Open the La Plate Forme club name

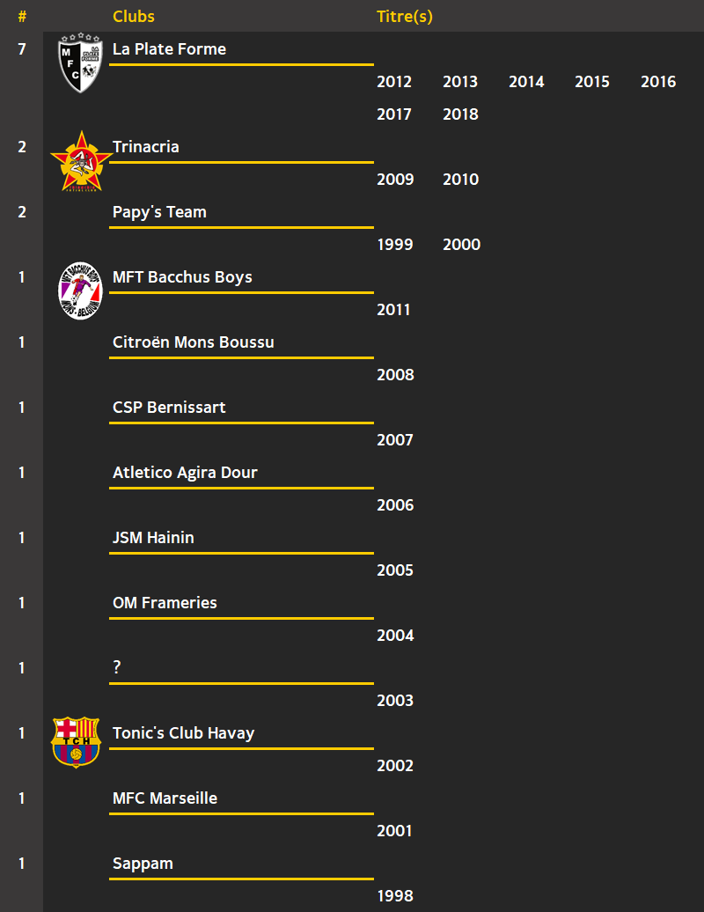169,49
